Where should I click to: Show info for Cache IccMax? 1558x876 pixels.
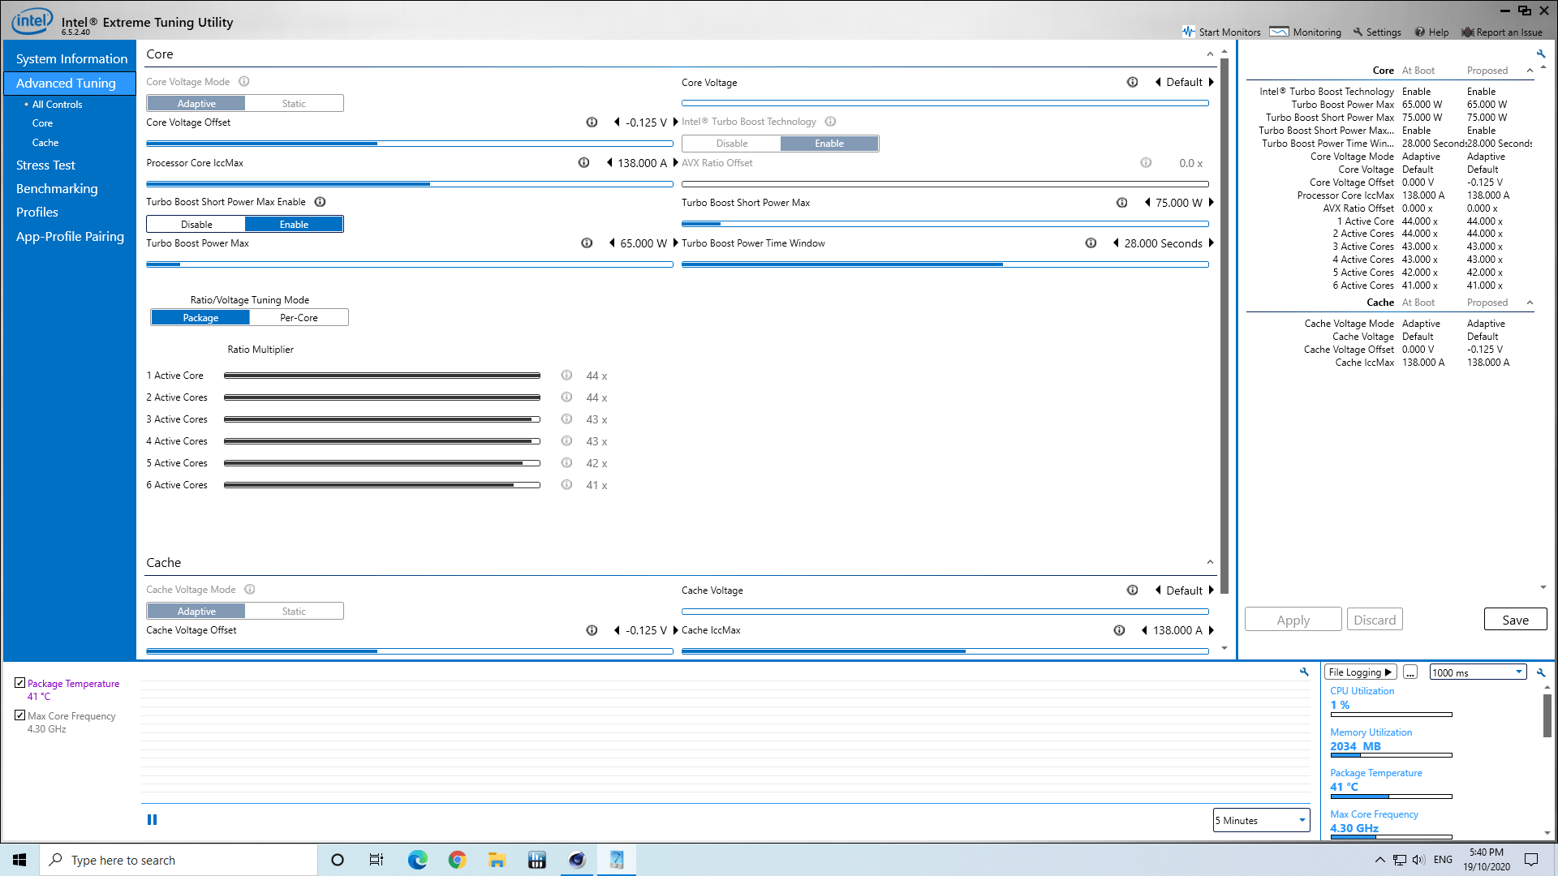(x=1120, y=630)
